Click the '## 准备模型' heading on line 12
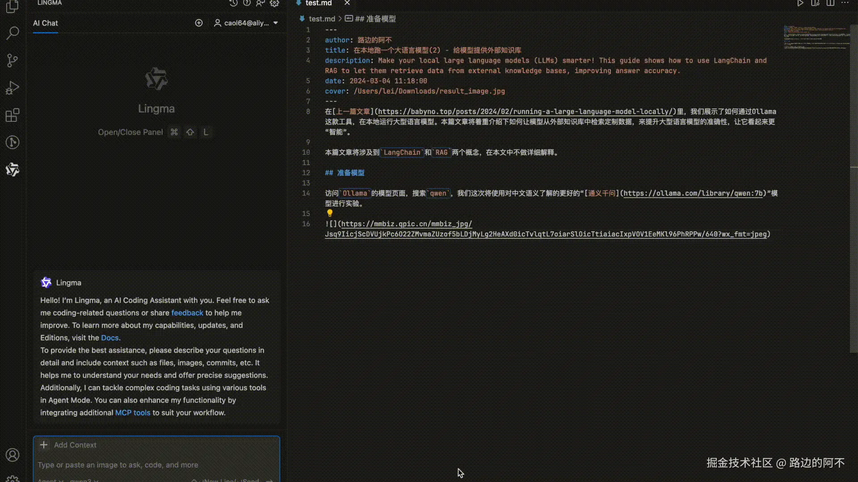The width and height of the screenshot is (858, 482). tap(345, 173)
